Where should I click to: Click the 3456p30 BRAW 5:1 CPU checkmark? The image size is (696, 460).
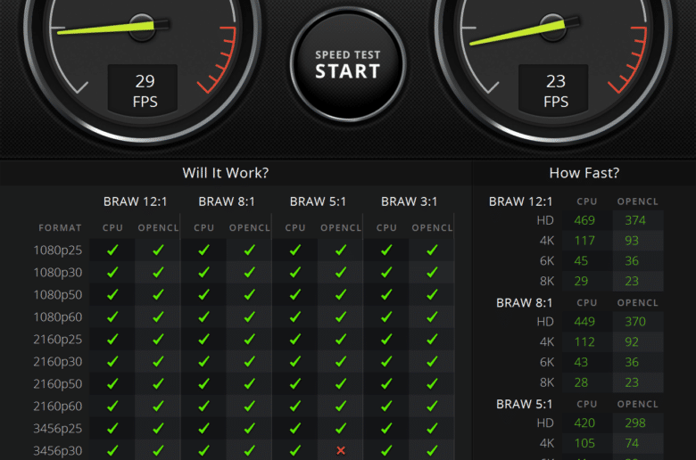click(x=295, y=451)
